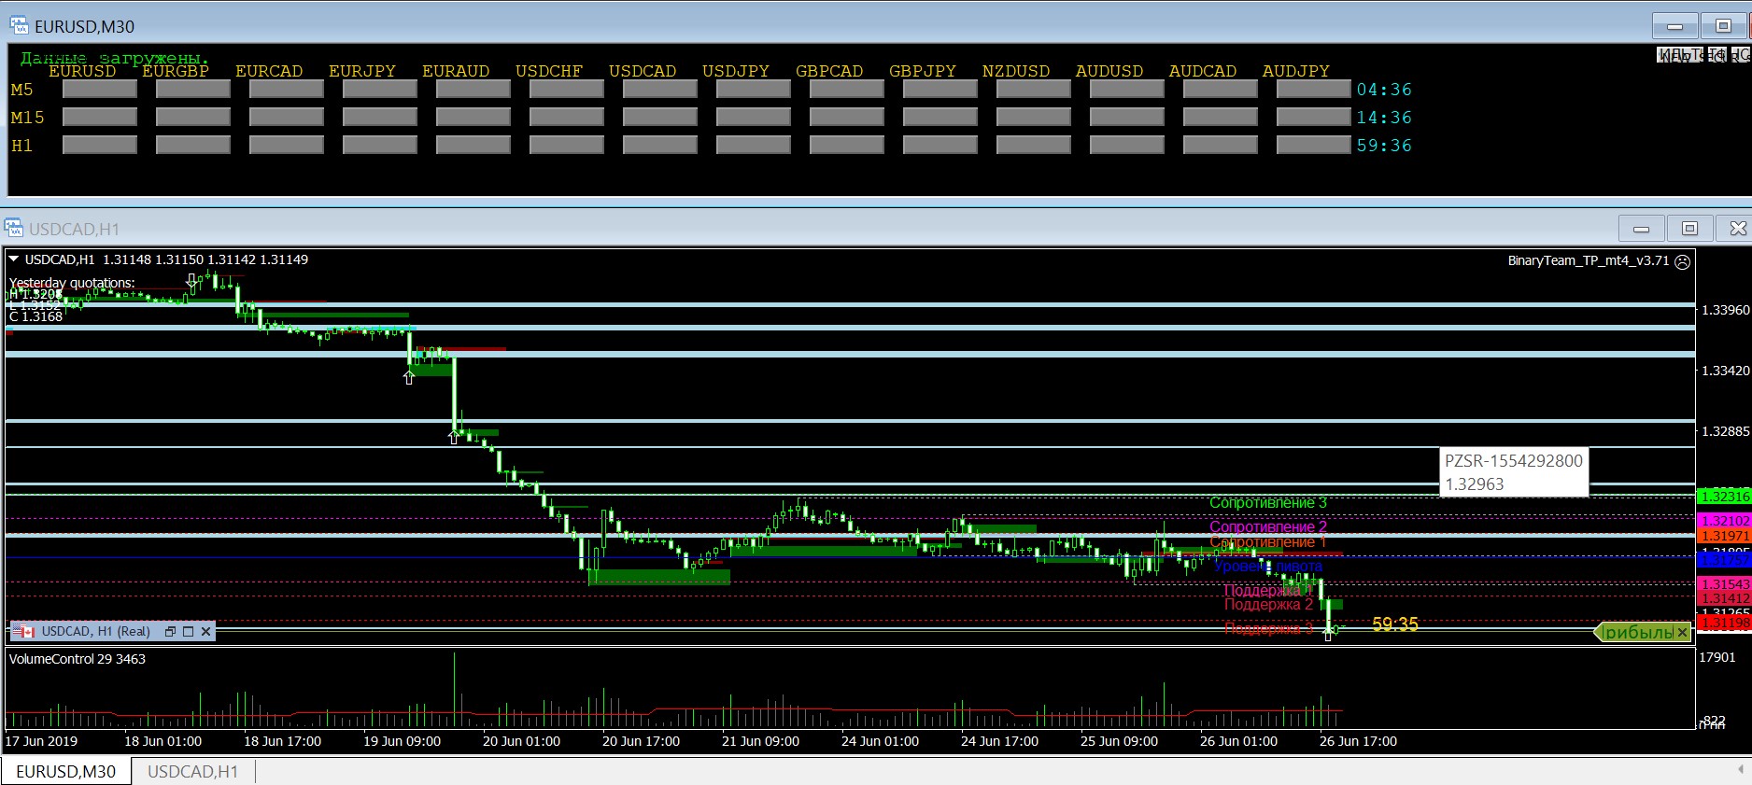Screen dimensions: 1752x785
Task: Click the magenta 1.32102 resistance price tag
Action: click(1724, 521)
